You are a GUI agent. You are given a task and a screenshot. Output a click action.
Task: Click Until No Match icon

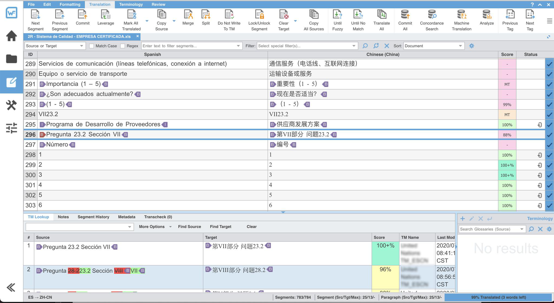358,14
